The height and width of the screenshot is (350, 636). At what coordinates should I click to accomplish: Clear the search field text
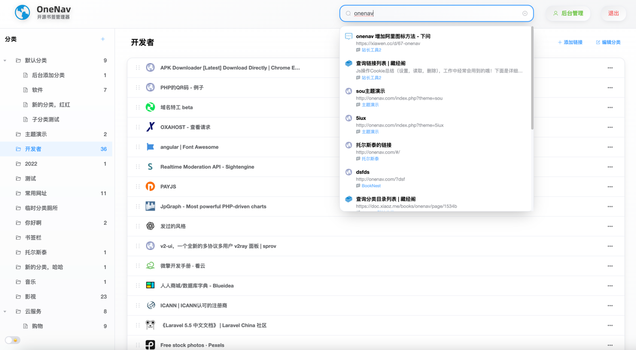525,14
